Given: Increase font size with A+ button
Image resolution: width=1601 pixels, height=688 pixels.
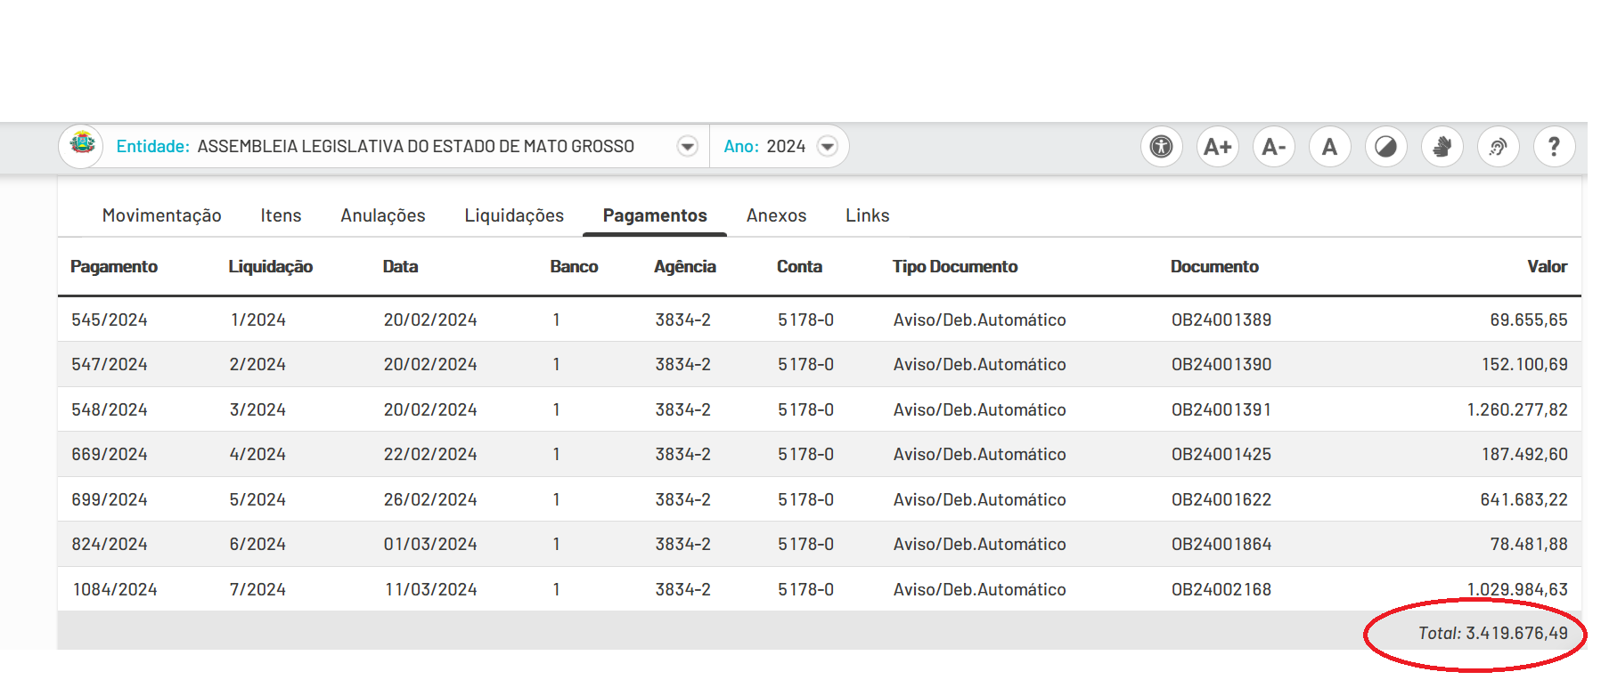Looking at the screenshot, I should 1217,147.
